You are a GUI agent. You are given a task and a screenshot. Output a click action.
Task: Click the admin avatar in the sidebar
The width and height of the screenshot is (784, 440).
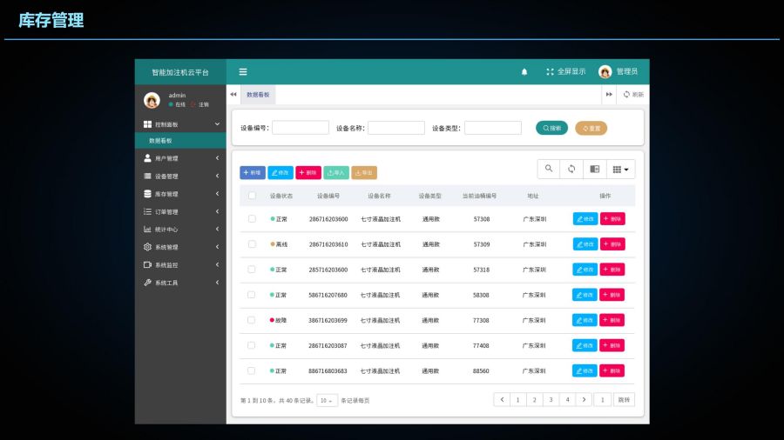(x=152, y=100)
